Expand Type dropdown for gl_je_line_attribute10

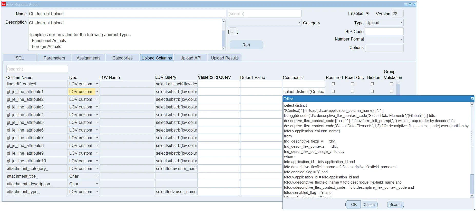pyautogui.click(x=97, y=161)
